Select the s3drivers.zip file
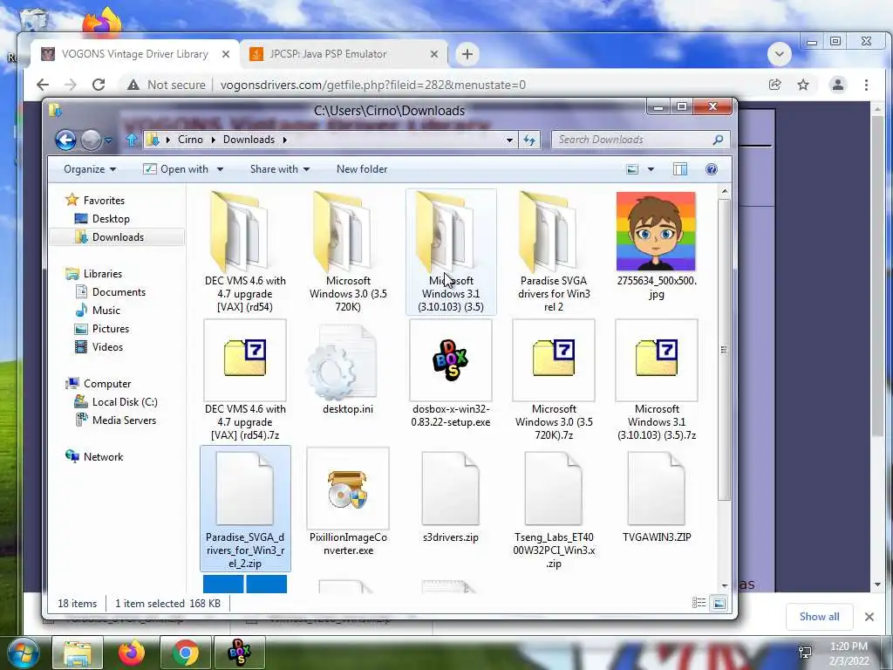 click(451, 496)
